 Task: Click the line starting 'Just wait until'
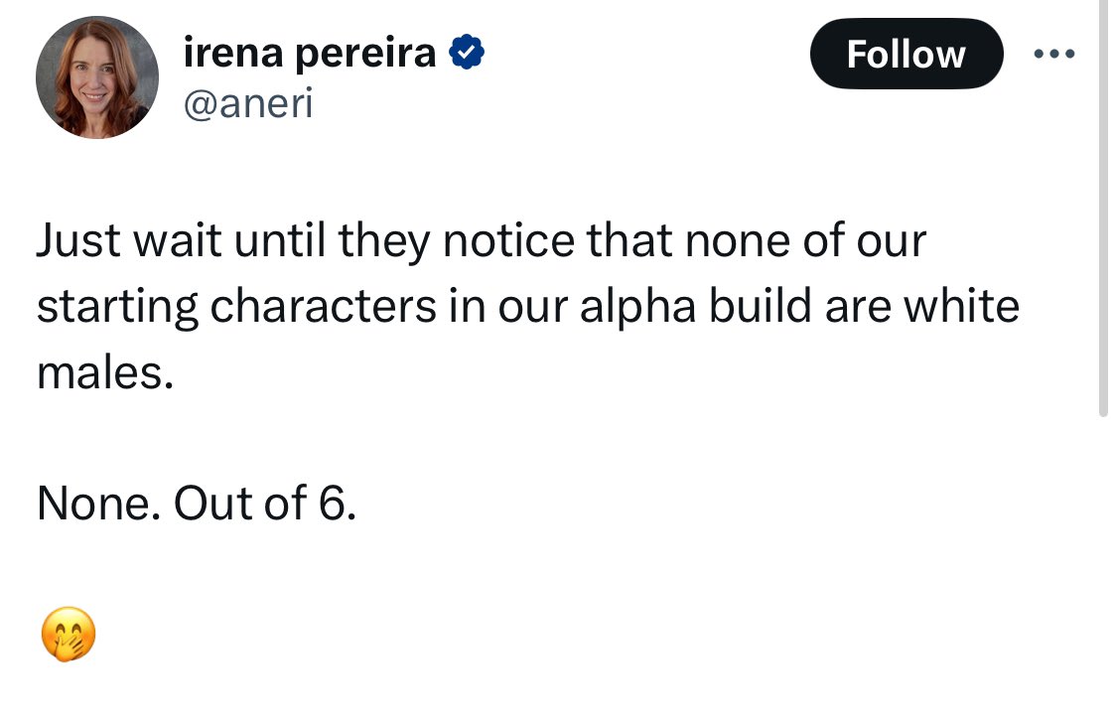tap(481, 241)
